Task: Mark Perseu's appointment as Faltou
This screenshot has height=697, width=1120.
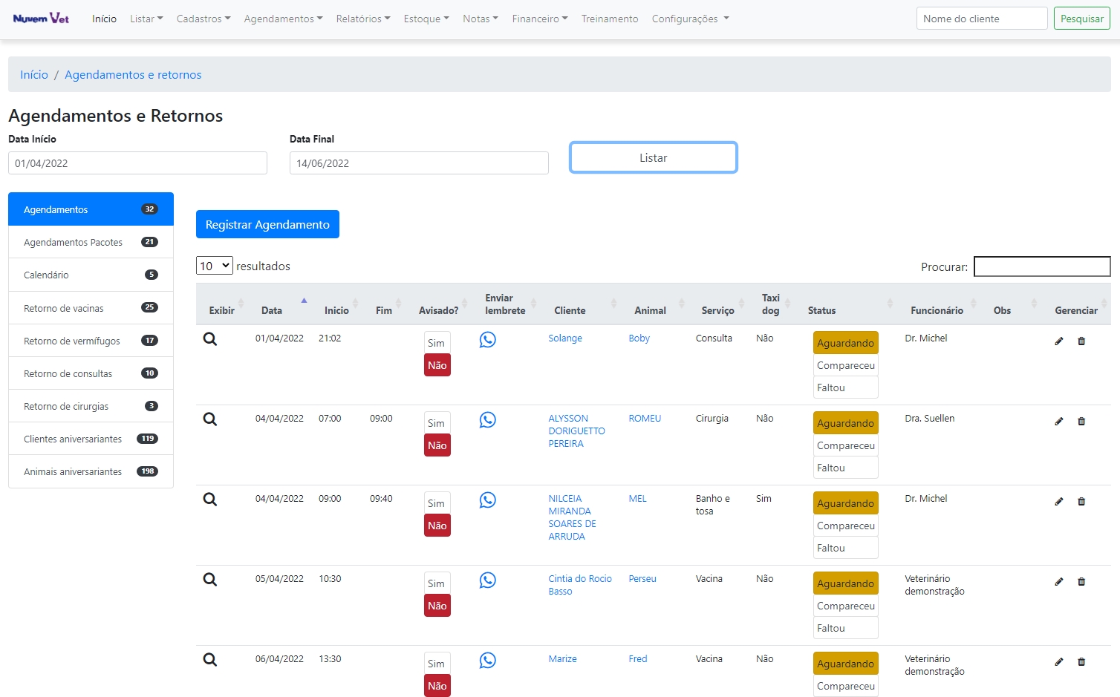Action: (x=845, y=628)
